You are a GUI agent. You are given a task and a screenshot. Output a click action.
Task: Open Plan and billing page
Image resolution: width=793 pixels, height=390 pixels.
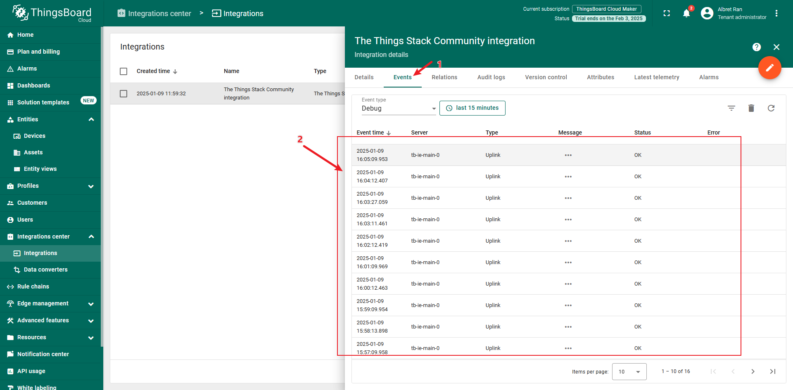[x=50, y=52]
